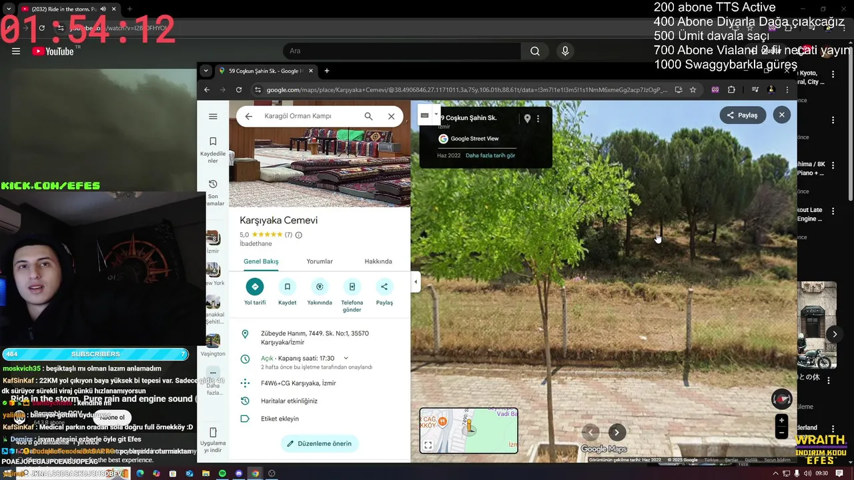Move to previous Street View position arrow
Viewport: 854px width, 480px height.
tap(590, 432)
